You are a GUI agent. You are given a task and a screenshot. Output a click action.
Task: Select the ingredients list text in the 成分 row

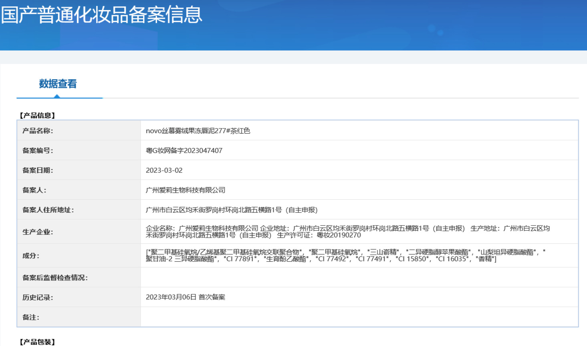(346, 256)
